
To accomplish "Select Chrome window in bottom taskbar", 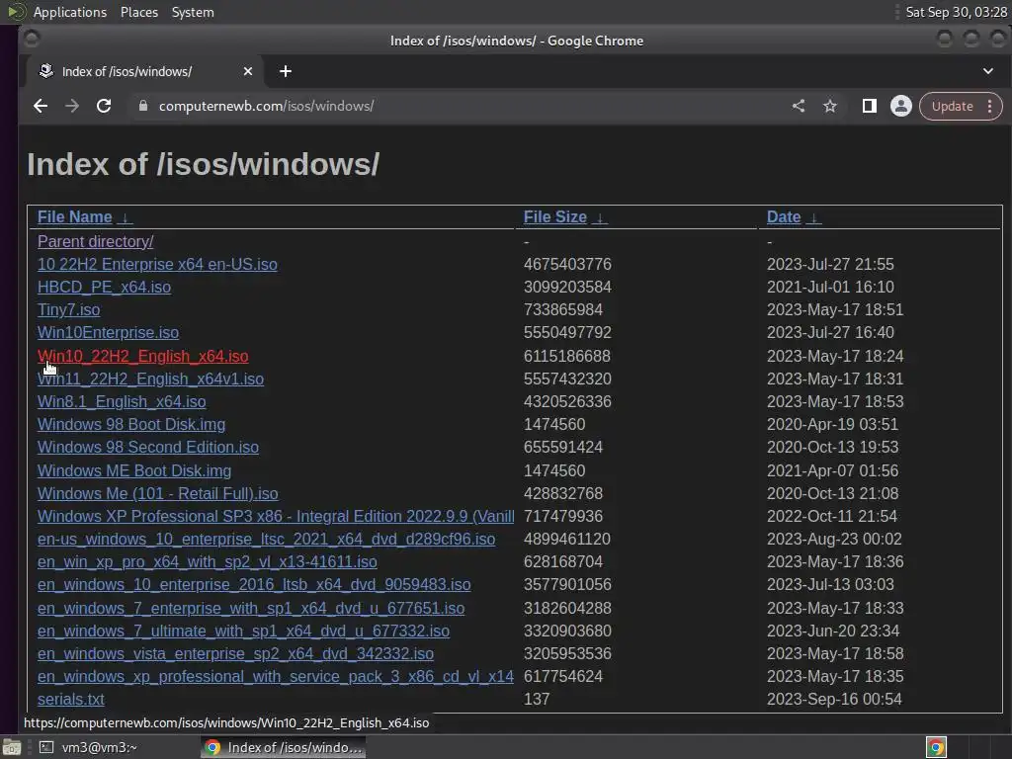I will [283, 747].
